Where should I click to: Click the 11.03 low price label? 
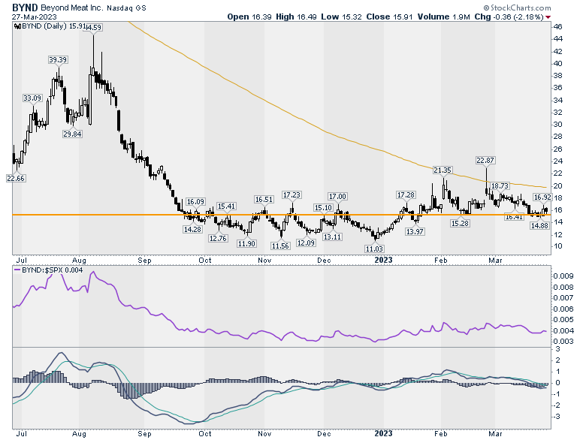(x=374, y=249)
